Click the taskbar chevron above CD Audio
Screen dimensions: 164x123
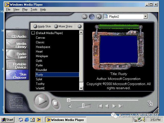[17, 28]
